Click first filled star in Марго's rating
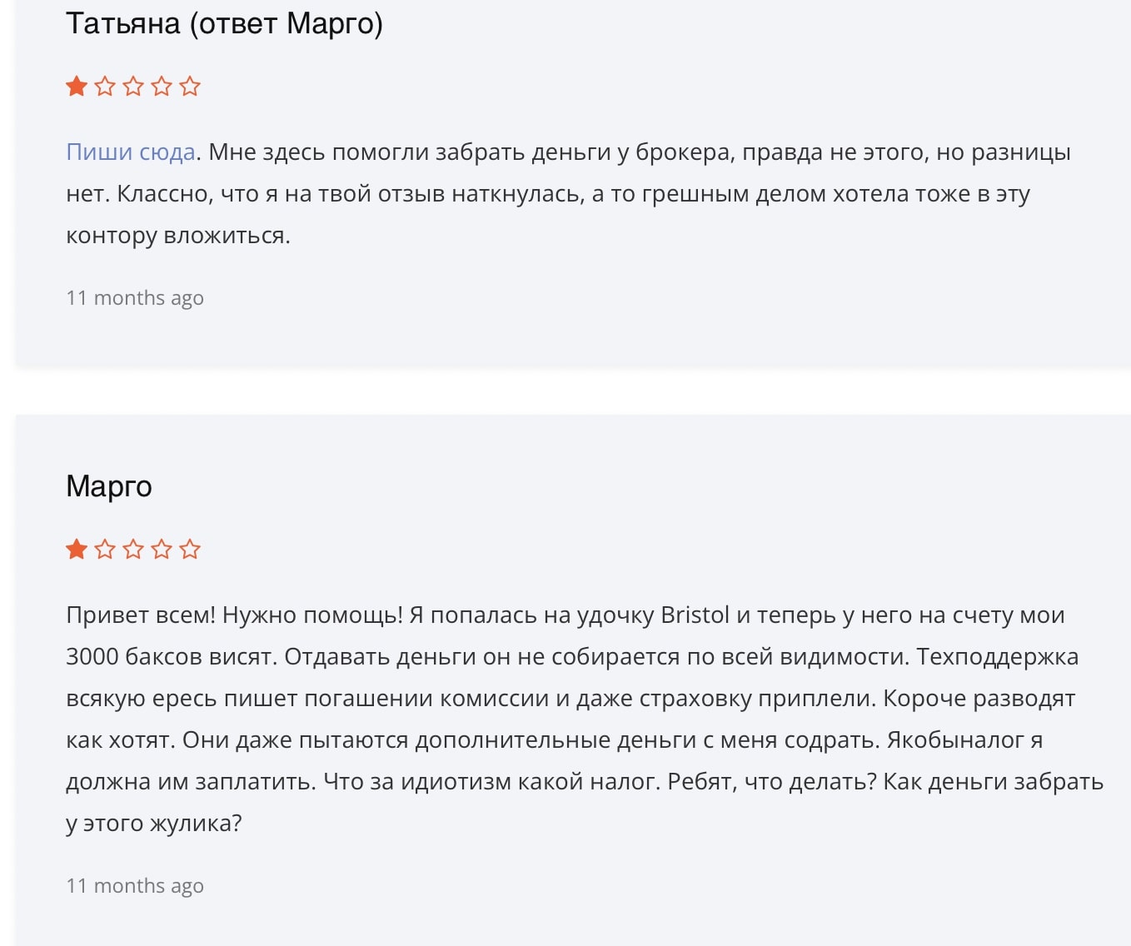The image size is (1131, 946). [77, 549]
